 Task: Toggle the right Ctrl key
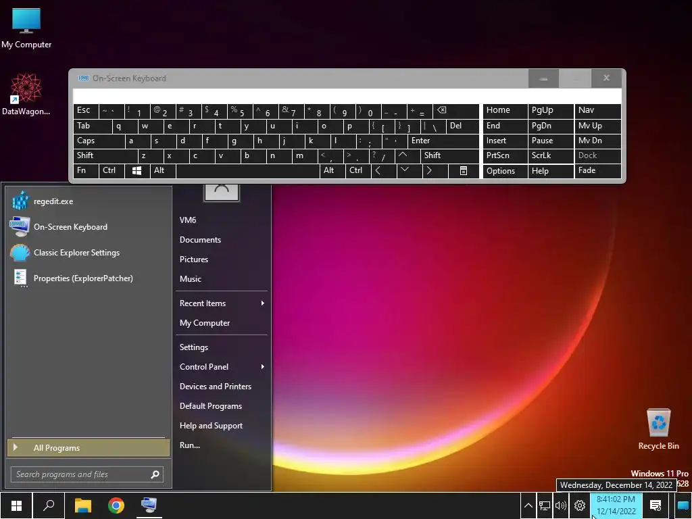pyautogui.click(x=358, y=171)
